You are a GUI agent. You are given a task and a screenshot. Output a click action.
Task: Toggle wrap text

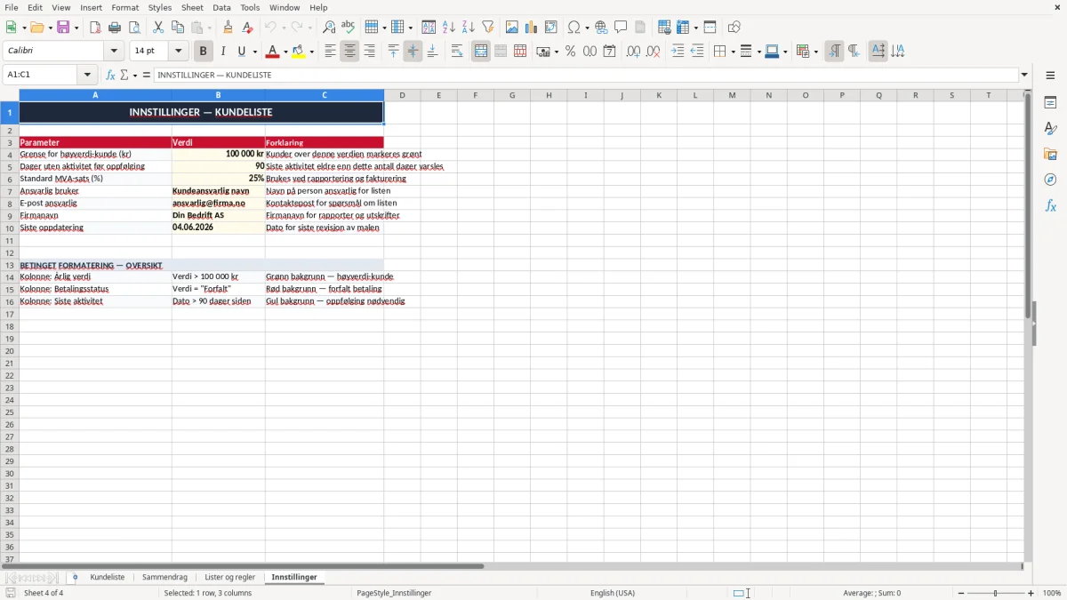[x=457, y=52]
